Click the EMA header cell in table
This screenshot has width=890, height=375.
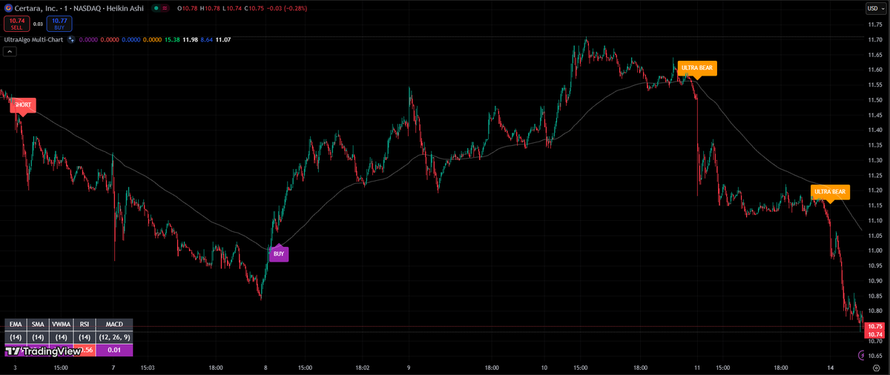(15, 325)
